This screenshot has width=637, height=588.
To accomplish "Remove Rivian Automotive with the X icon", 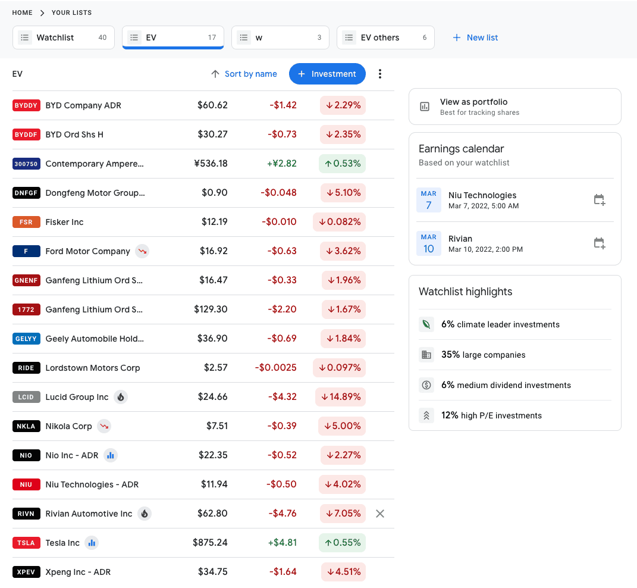I will [380, 514].
